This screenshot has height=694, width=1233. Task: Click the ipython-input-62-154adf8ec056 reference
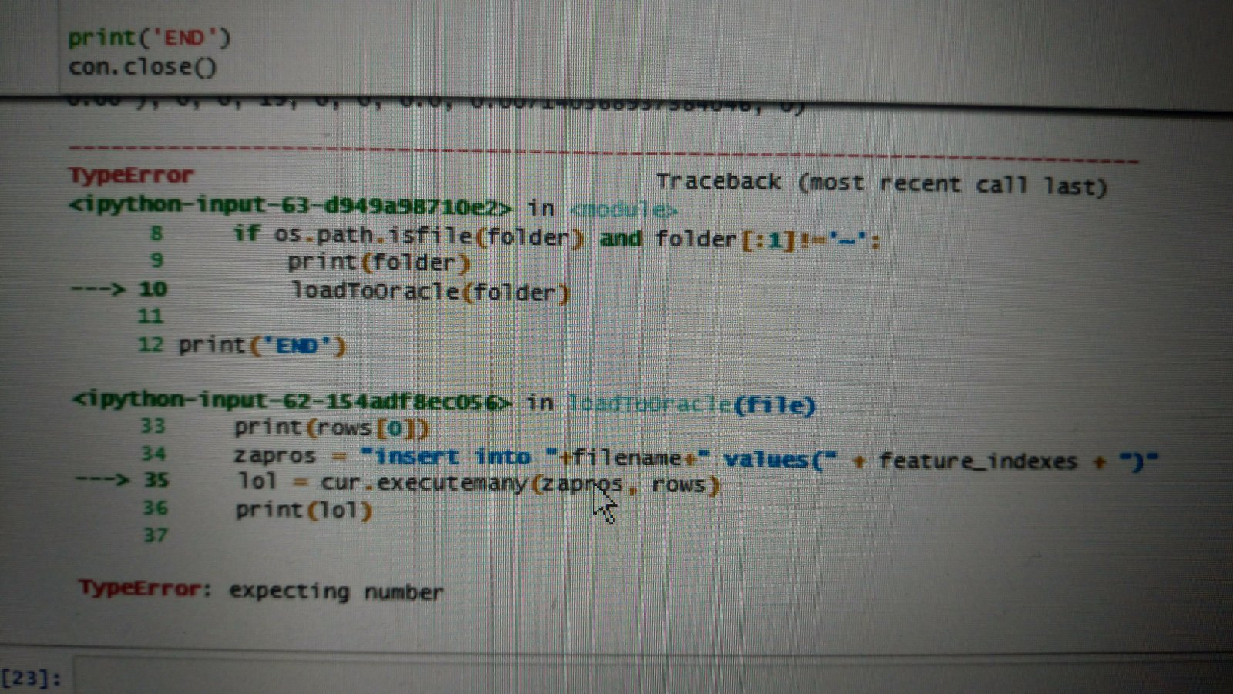(x=291, y=401)
